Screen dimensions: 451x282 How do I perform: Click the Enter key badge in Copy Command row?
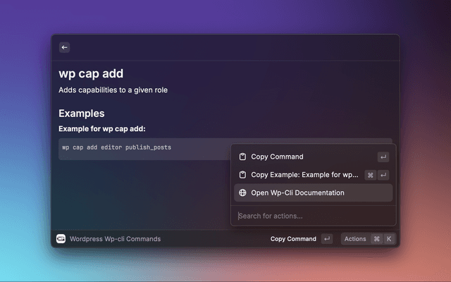click(383, 157)
